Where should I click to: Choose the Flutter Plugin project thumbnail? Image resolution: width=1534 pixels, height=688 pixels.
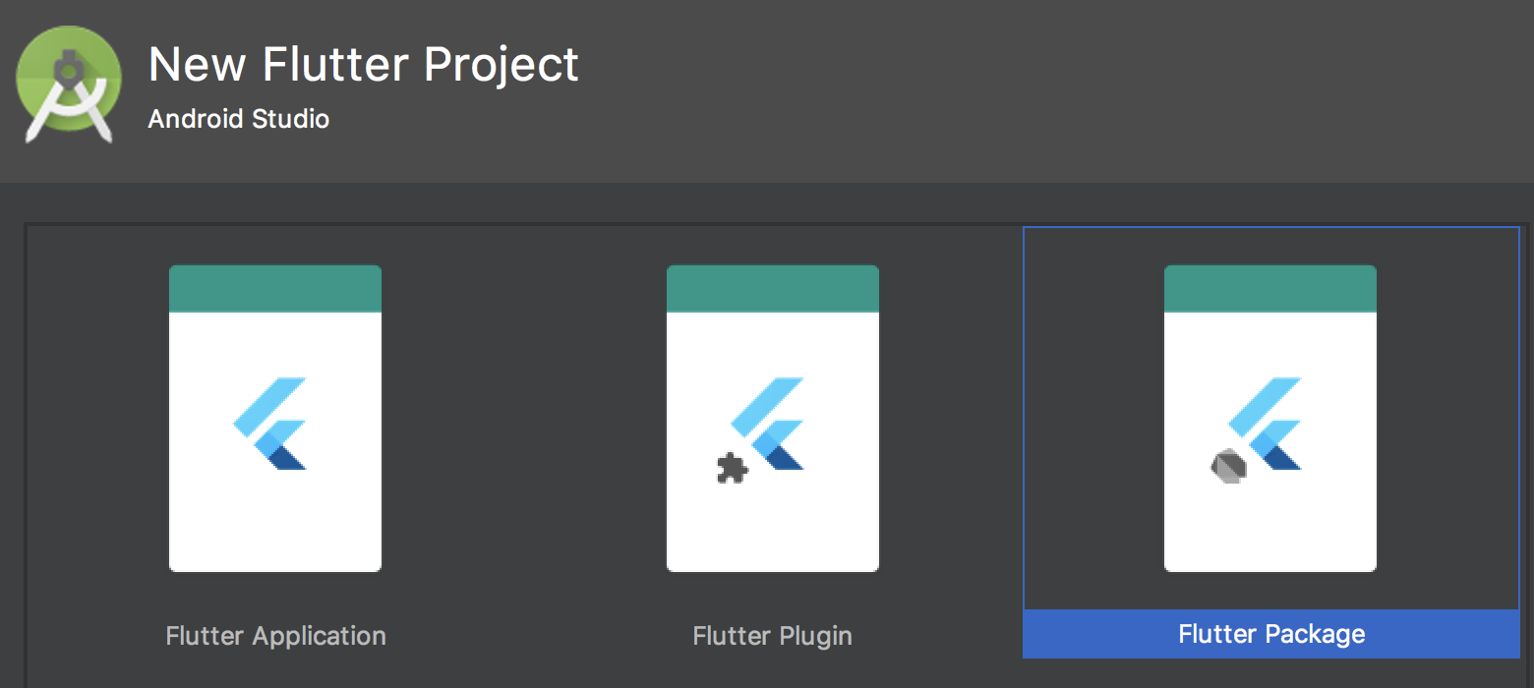pos(772,419)
